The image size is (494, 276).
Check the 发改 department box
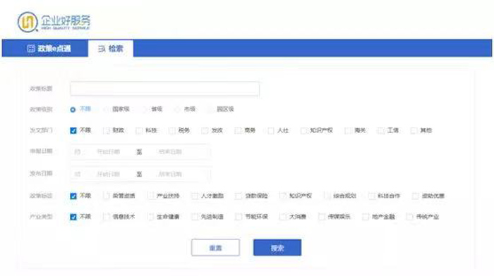(x=205, y=130)
